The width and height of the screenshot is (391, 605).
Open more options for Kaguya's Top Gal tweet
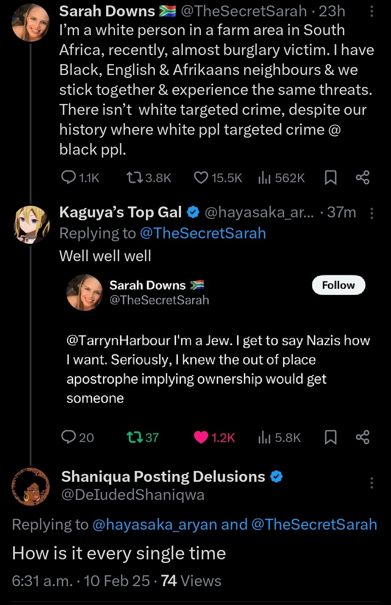[x=372, y=213]
